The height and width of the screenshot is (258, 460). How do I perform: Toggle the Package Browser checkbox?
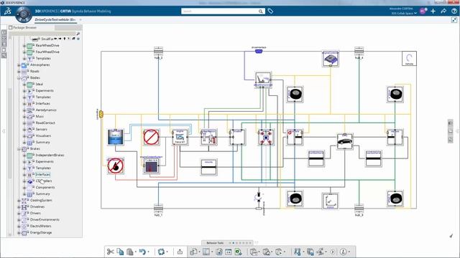[x=11, y=27]
